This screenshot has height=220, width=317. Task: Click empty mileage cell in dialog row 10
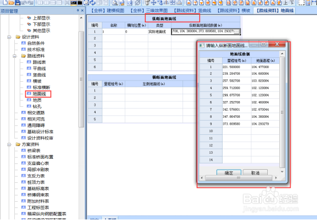pos(236,131)
